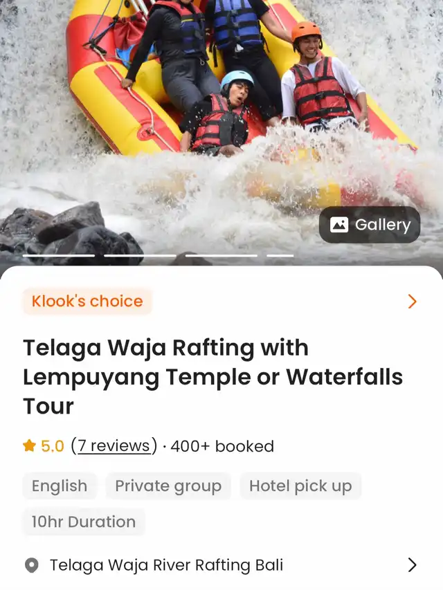
Task: Open the Gallery button
Action: (x=370, y=225)
